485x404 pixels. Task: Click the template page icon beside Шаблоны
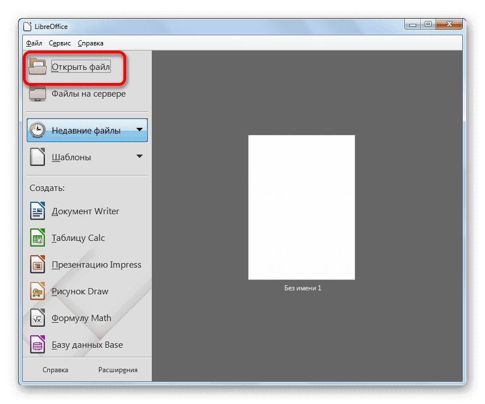(36, 157)
